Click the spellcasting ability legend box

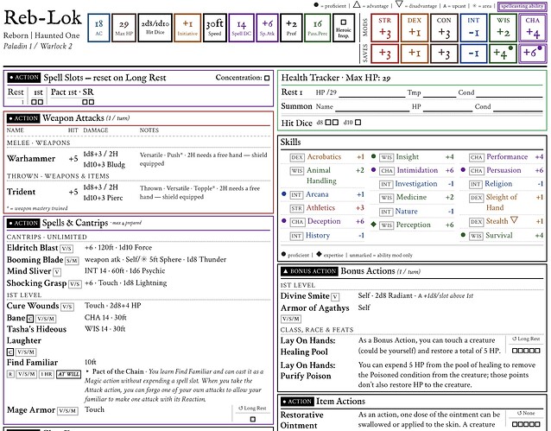[x=522, y=6]
